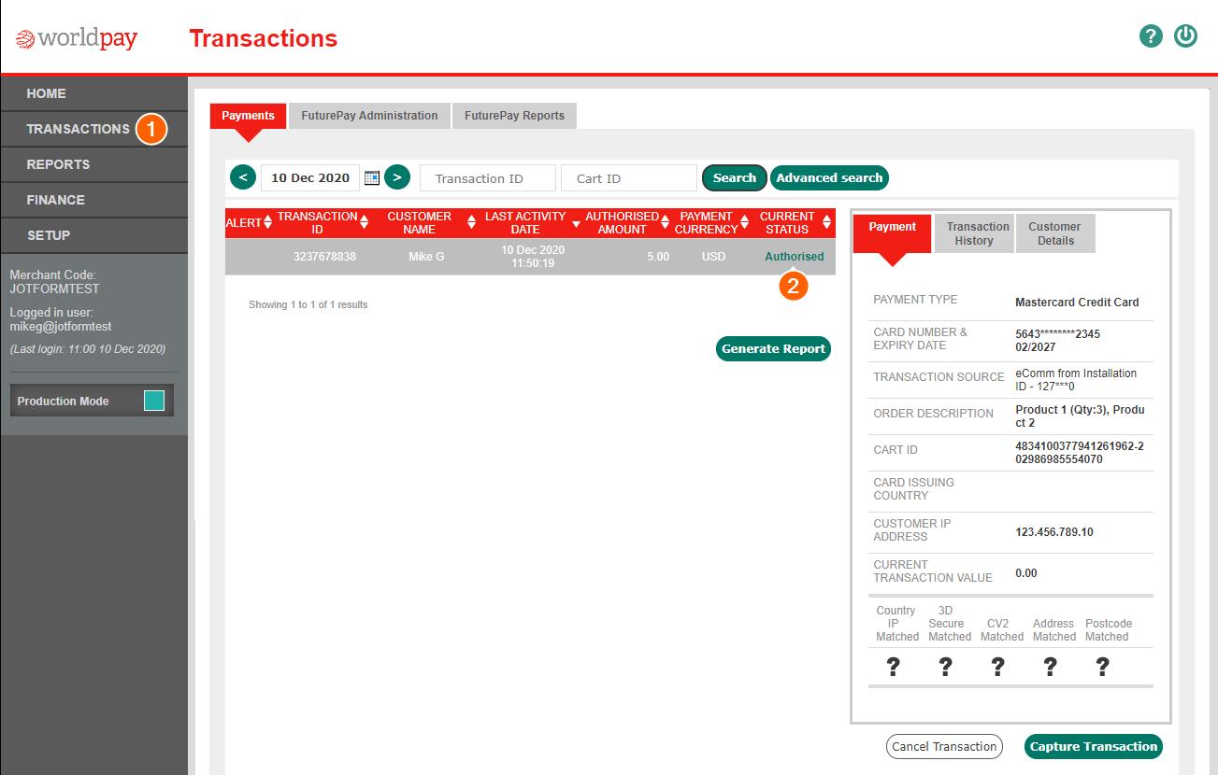Click last activity date 11:50:19 cell
The image size is (1218, 775).
533,257
